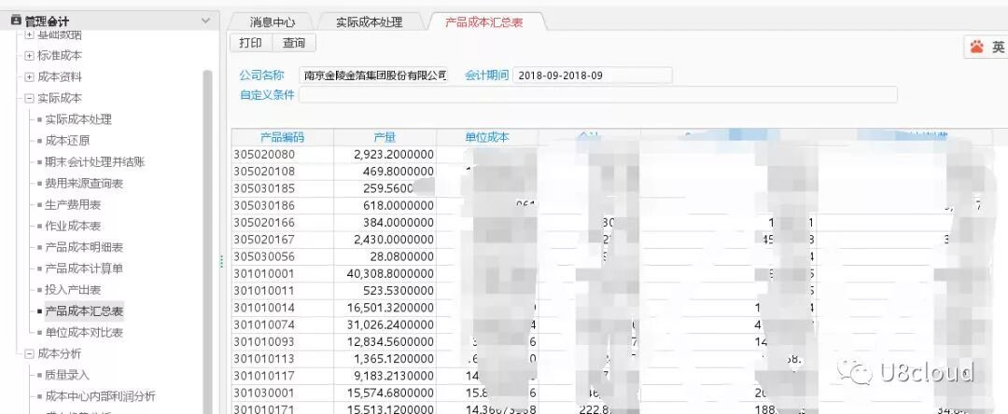Open 成本中心内部利润分析 in the tree
This screenshot has height=414, width=1008.
[x=100, y=396]
